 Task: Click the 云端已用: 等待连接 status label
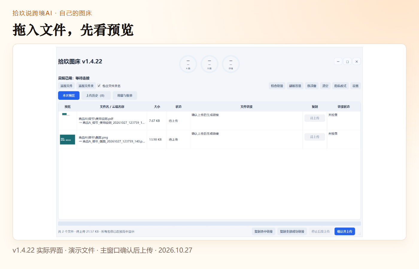tap(74, 78)
